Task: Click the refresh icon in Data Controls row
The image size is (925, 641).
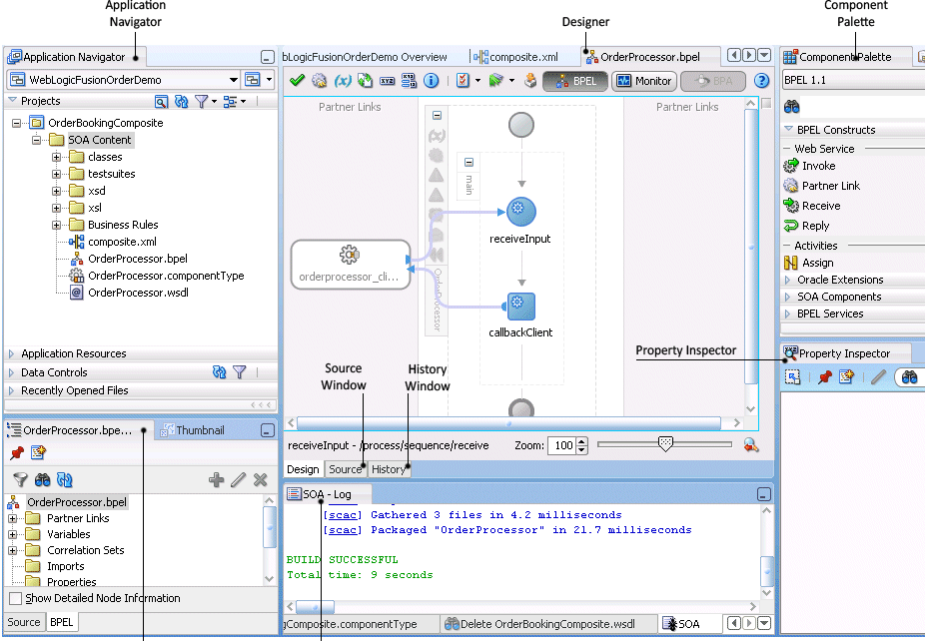Action: pos(219,372)
